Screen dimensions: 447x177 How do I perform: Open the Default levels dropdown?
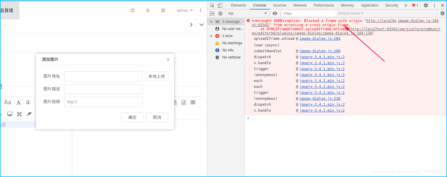pyautogui.click(x=351, y=13)
